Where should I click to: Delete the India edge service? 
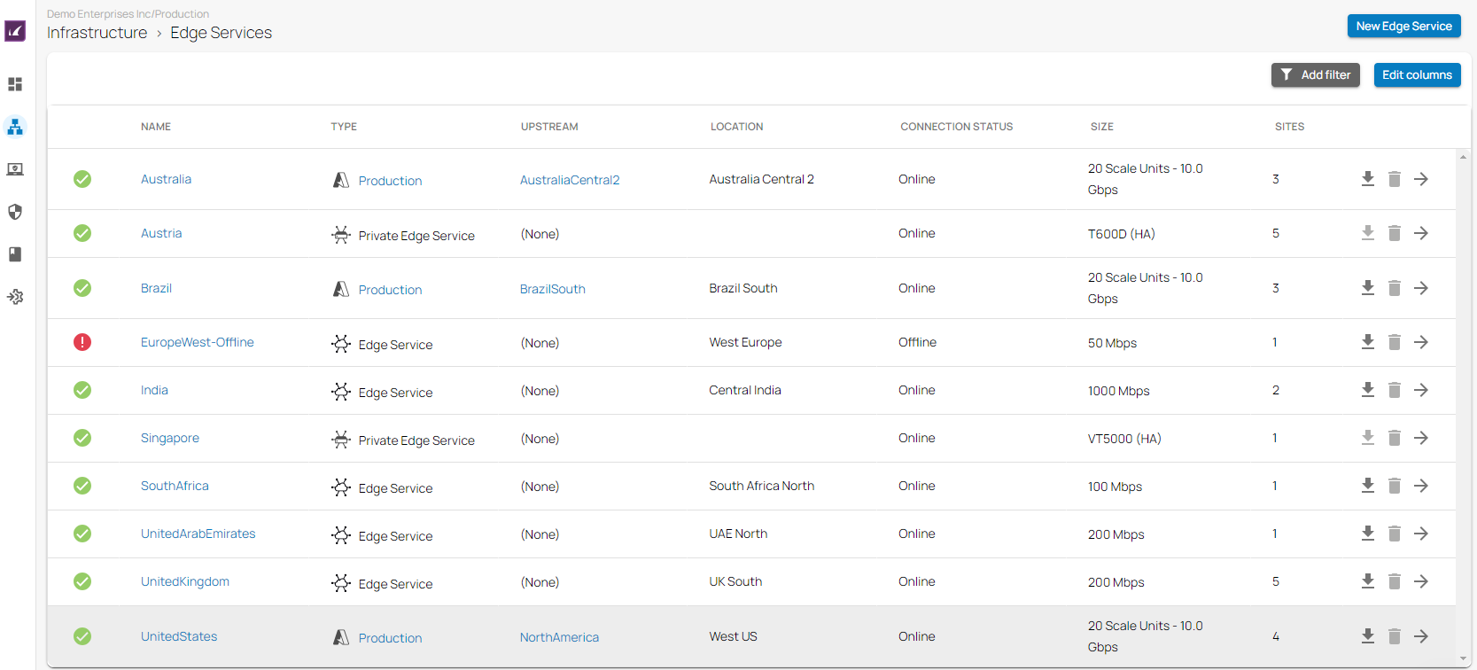point(1394,390)
